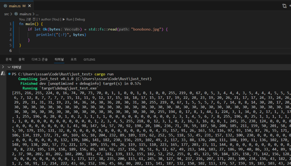291x166 pixels.
Task: Switch to the 문제 panel tab
Action: [8, 59]
